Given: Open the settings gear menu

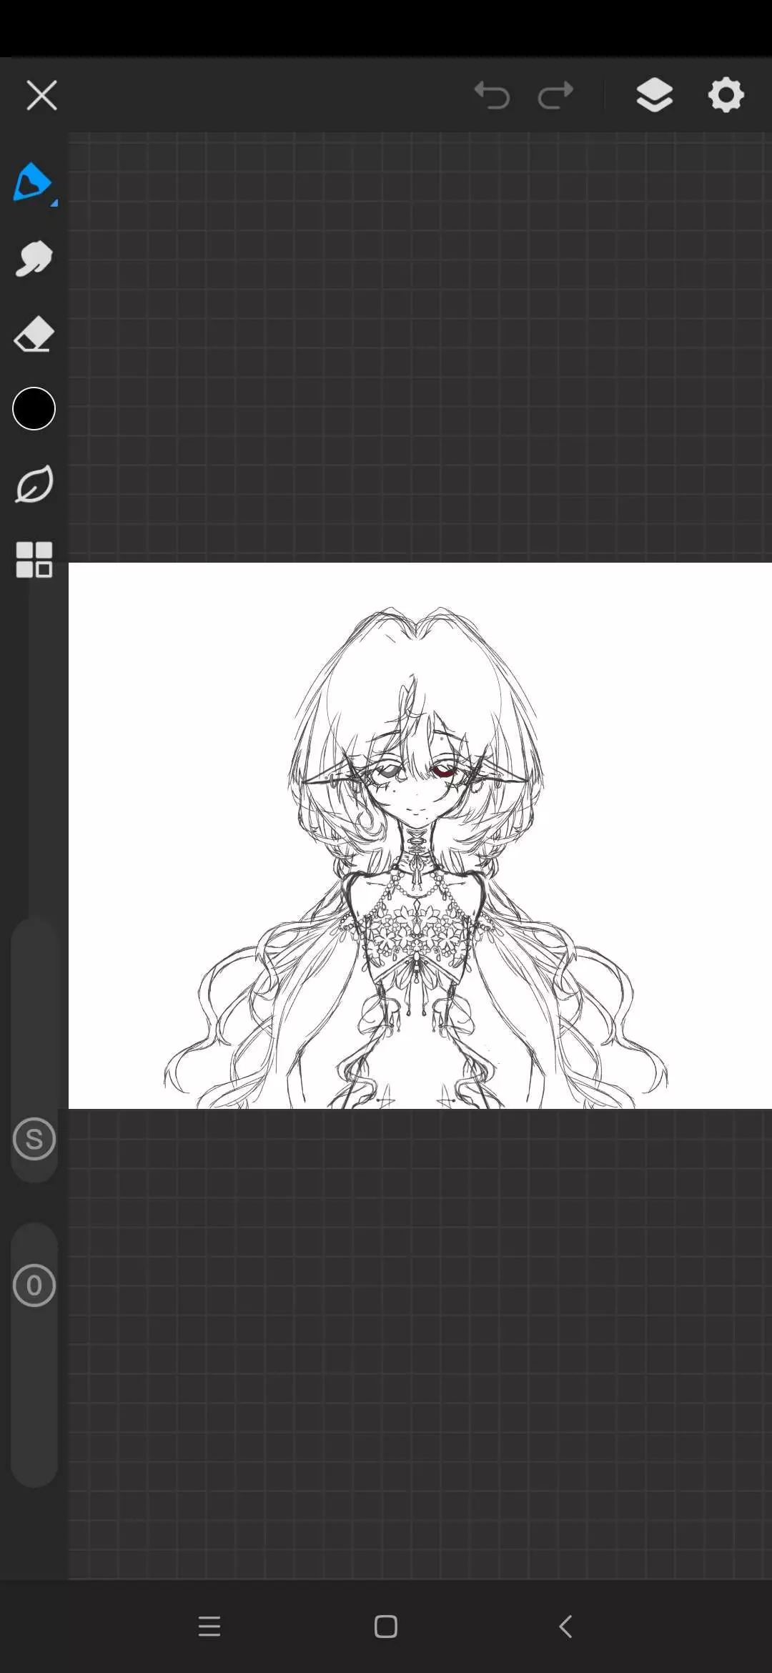Looking at the screenshot, I should click(726, 95).
